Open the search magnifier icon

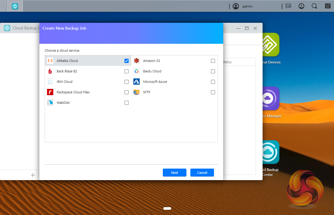click(x=314, y=6)
